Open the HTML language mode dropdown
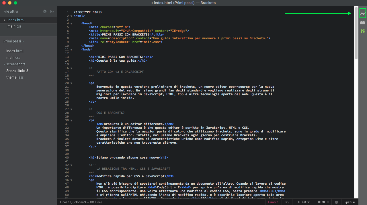Screen dimensions: 367x205 click(323, 202)
